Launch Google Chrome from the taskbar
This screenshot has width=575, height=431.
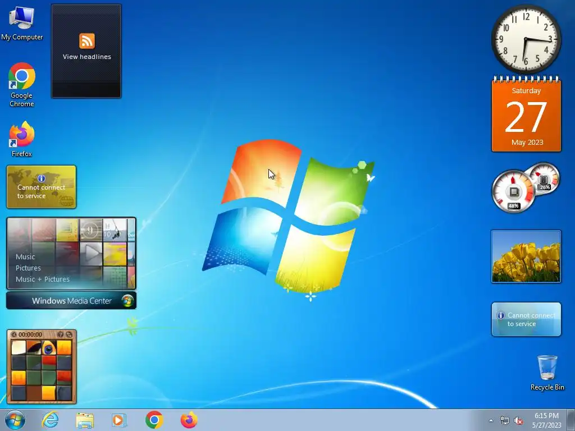coord(154,420)
